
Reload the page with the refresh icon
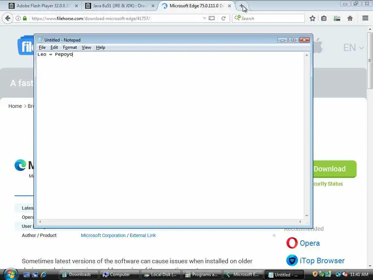pyautogui.click(x=223, y=18)
